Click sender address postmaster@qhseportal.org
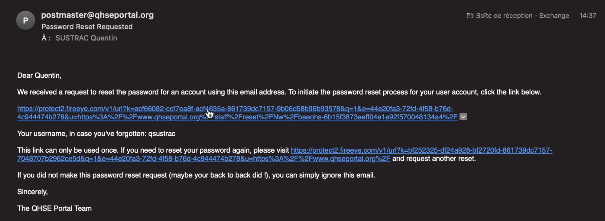 97,15
